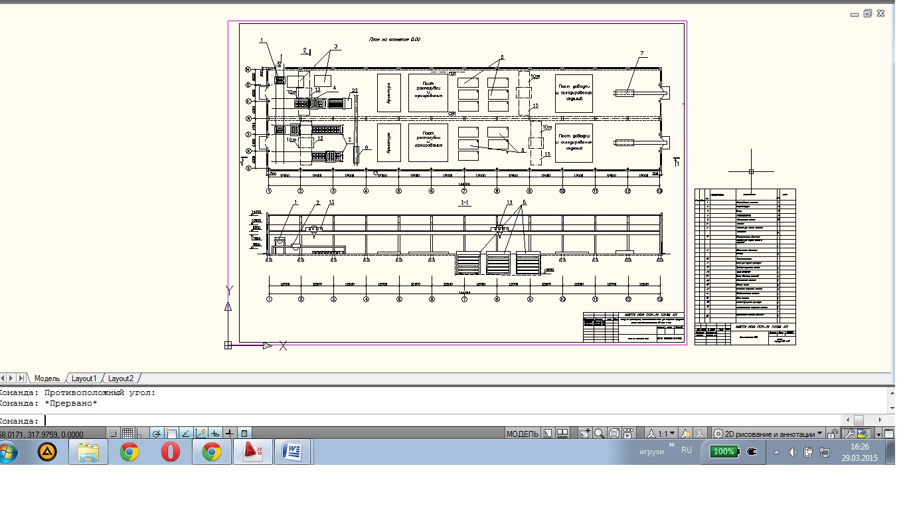Click the horizontal scrollbar right arrow
The width and height of the screenshot is (907, 510).
[880, 420]
